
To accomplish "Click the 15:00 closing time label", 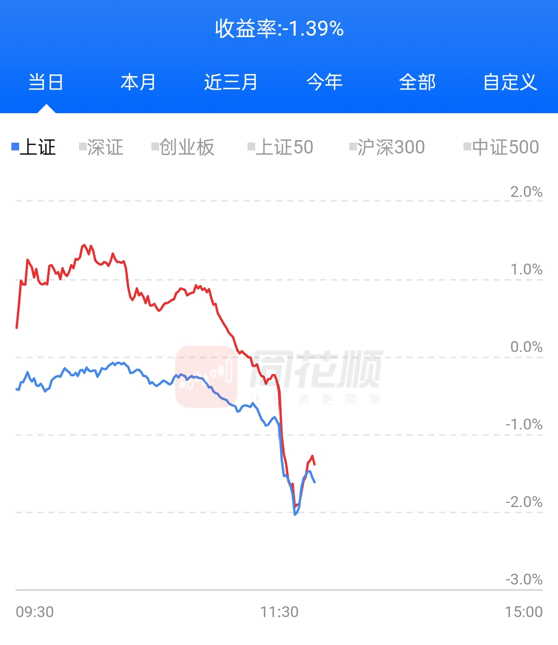I will (523, 612).
